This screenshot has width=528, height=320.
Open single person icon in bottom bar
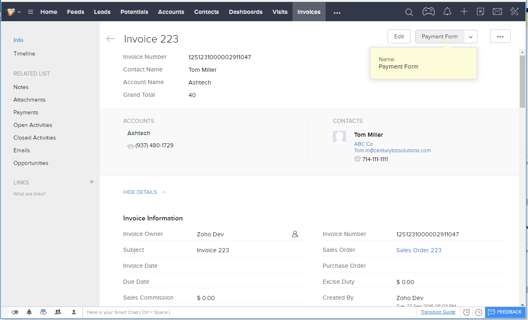point(74,312)
